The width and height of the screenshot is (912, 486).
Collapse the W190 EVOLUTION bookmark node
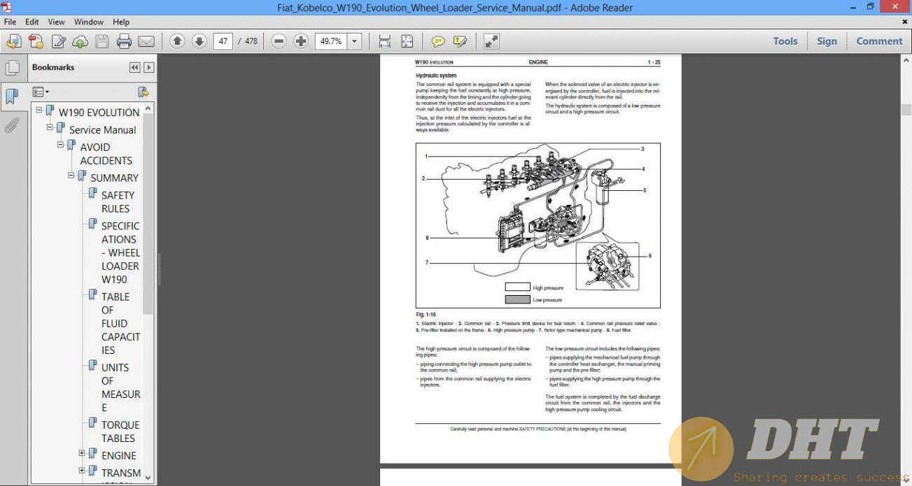pyautogui.click(x=39, y=110)
